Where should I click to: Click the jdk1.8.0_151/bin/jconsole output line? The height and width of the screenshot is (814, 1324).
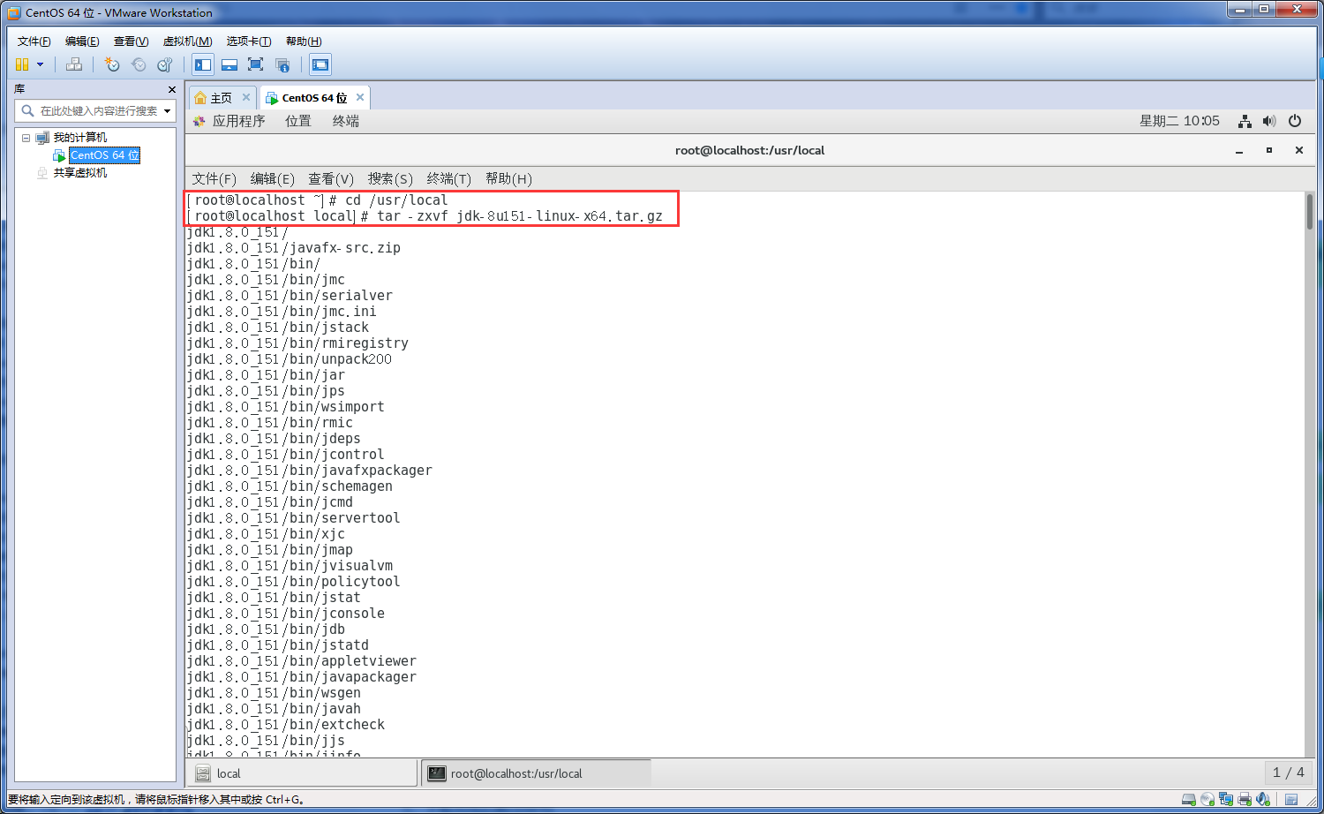click(286, 614)
